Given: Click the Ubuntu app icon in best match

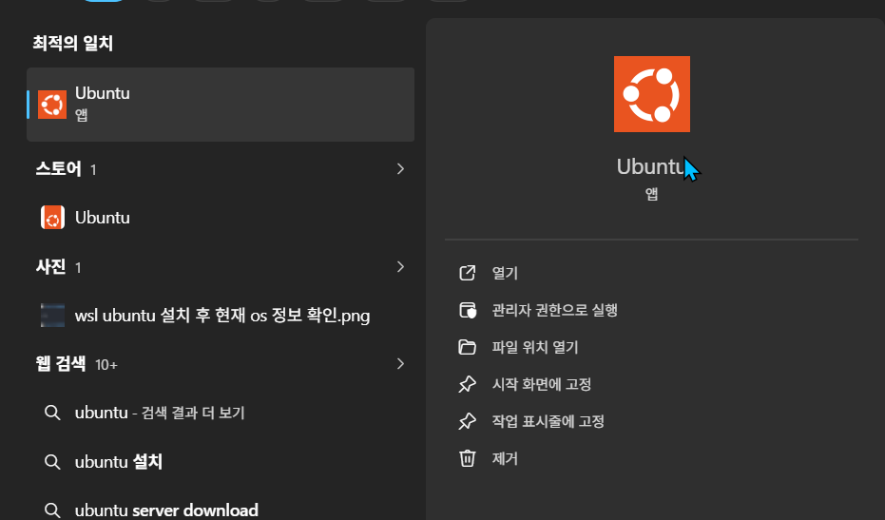Looking at the screenshot, I should pos(52,105).
